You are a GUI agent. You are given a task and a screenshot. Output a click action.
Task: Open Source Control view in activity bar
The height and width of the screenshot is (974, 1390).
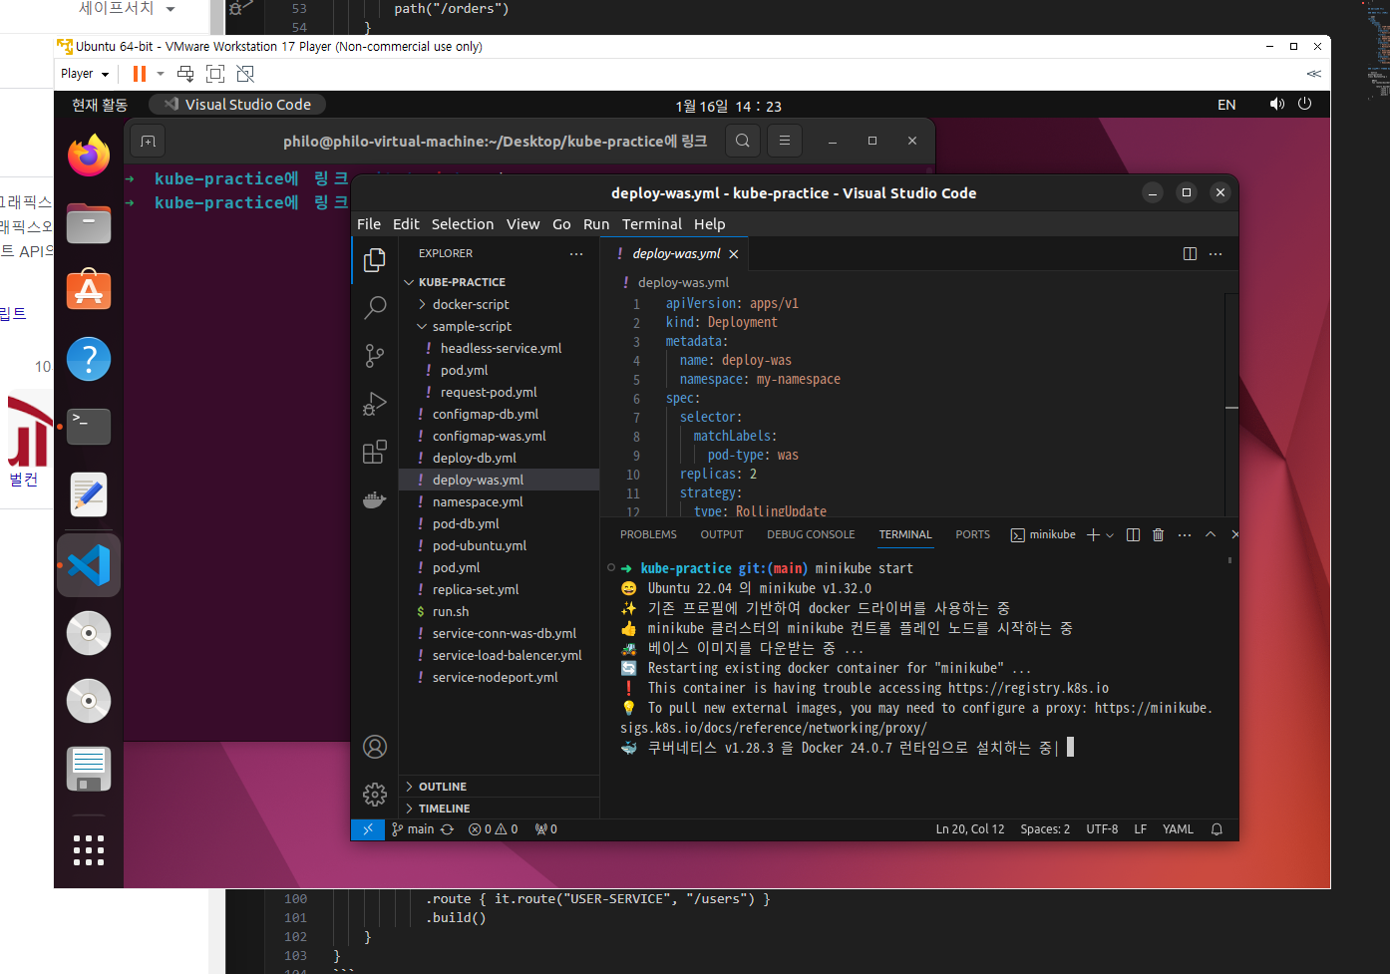(375, 355)
